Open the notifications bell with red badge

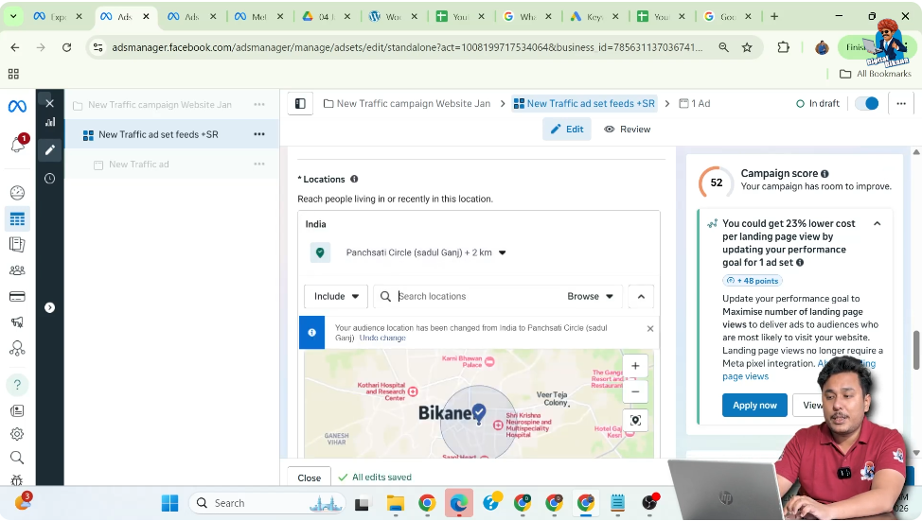coord(18,144)
